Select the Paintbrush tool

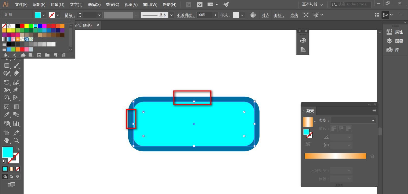tap(16, 66)
